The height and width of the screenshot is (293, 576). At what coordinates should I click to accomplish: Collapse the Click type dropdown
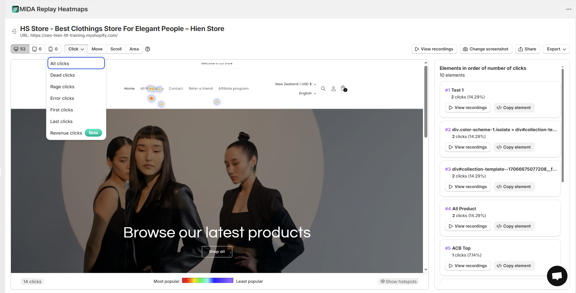(76, 49)
